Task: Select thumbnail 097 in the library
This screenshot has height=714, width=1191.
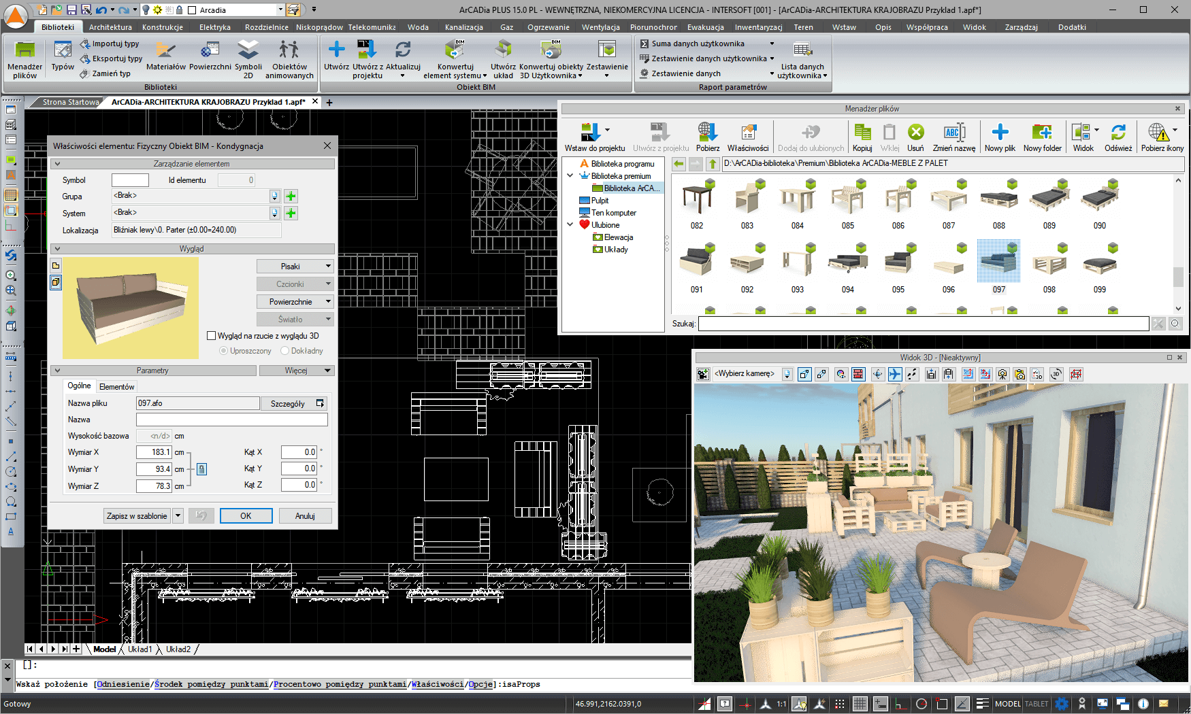Action: tap(998, 267)
